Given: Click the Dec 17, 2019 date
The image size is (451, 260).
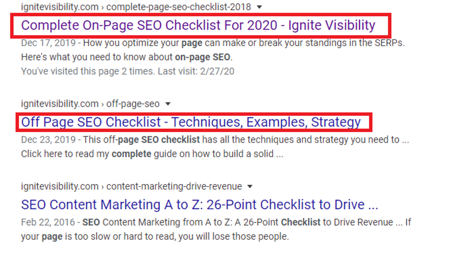Looking at the screenshot, I should coord(45,43).
